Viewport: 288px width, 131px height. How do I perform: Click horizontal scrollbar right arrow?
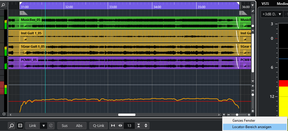point(219,115)
